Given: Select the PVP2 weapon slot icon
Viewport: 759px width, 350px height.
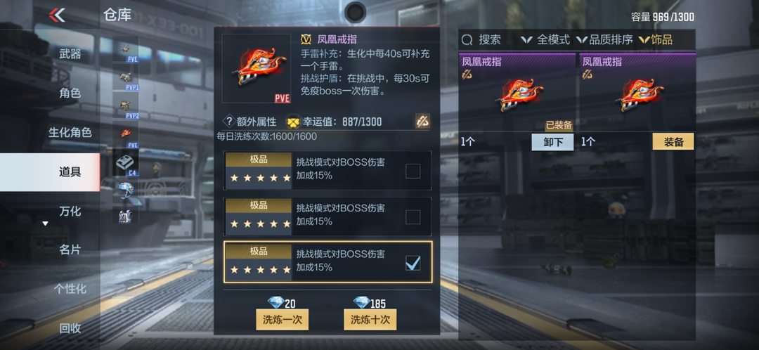Looking at the screenshot, I should coord(126,107).
